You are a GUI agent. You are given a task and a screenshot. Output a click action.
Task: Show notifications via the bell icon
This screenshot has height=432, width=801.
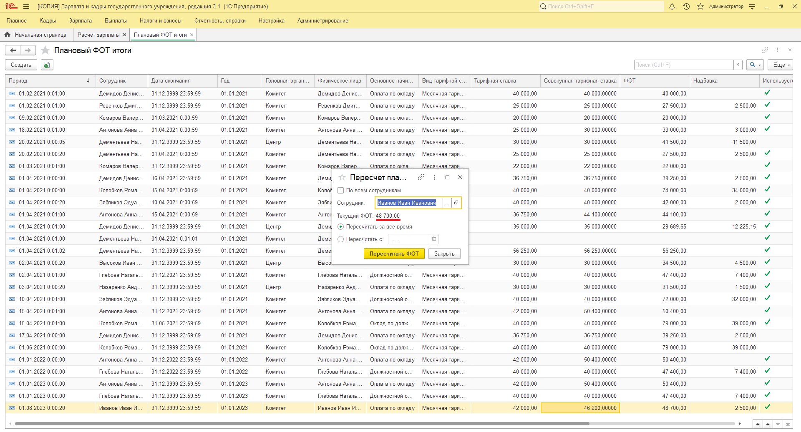click(672, 6)
